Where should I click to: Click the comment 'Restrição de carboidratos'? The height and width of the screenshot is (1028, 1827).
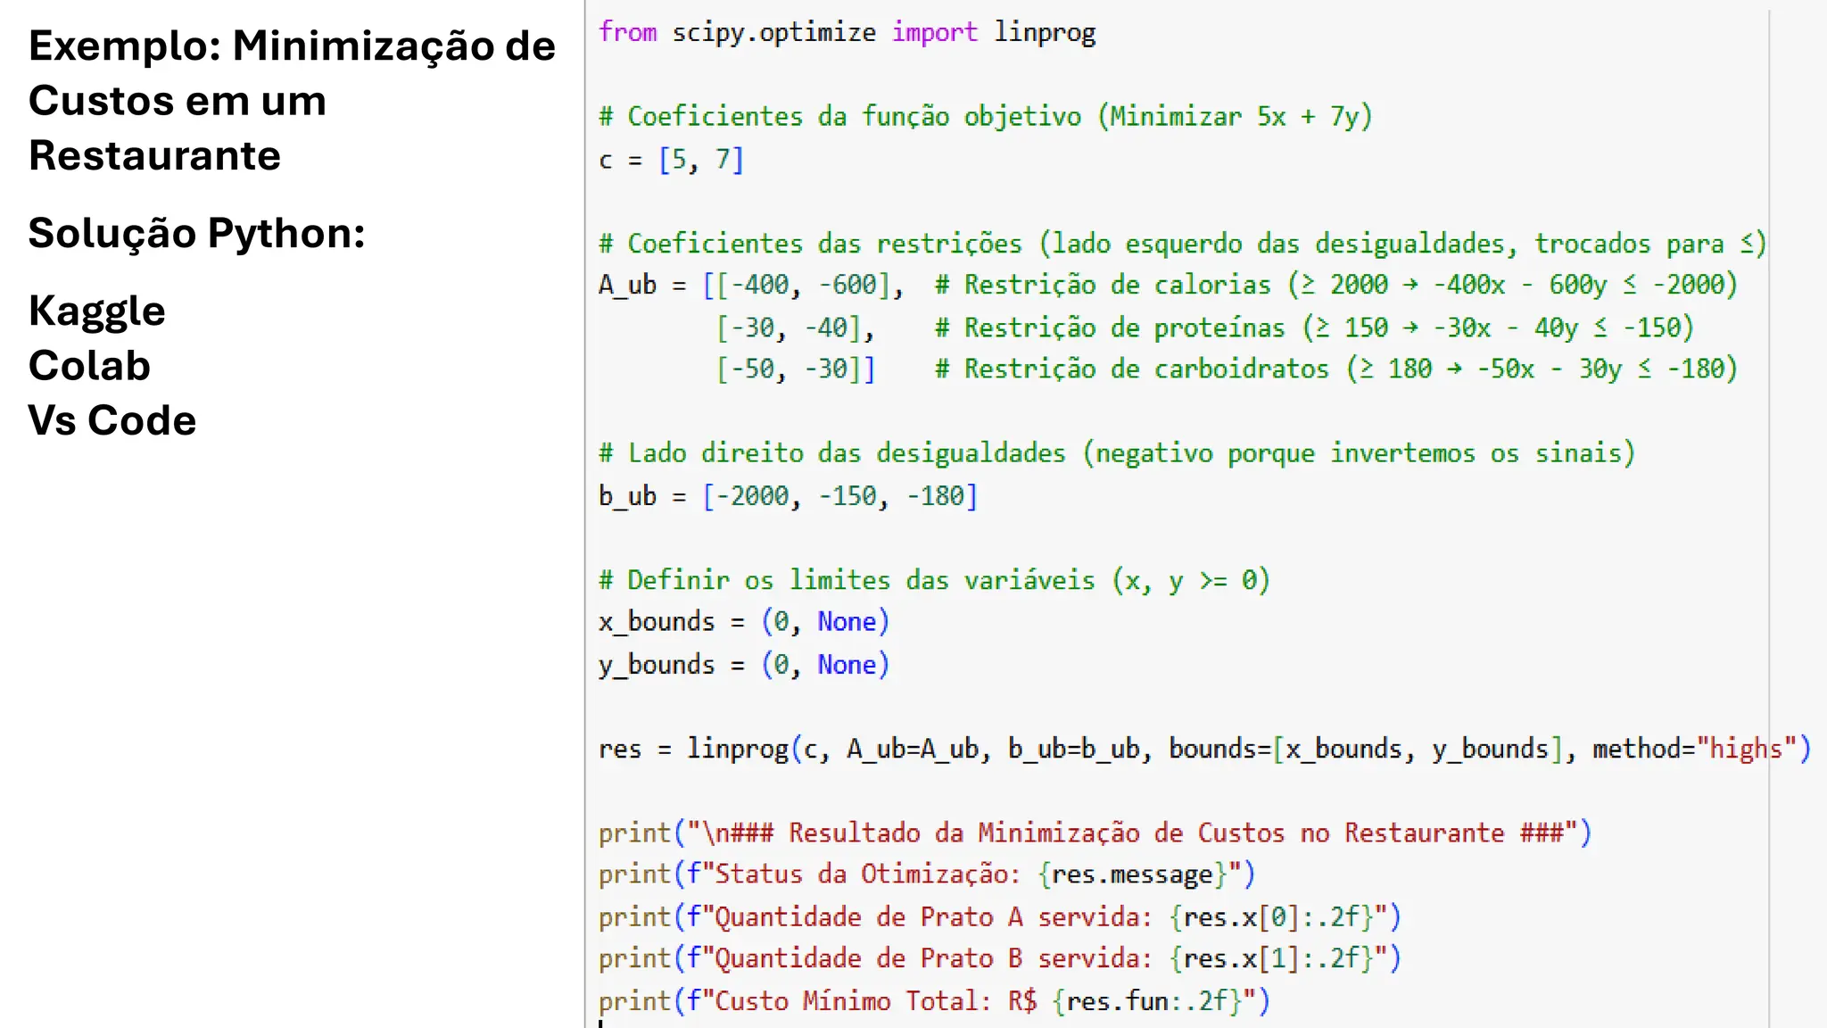click(x=1336, y=369)
